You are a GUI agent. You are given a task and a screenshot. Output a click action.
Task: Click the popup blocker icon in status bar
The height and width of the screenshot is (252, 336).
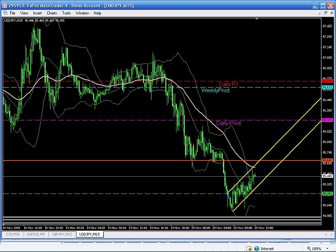[249, 249]
